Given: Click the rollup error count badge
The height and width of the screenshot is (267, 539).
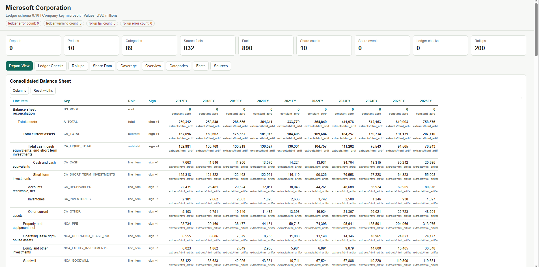Looking at the screenshot, I should (137, 23).
